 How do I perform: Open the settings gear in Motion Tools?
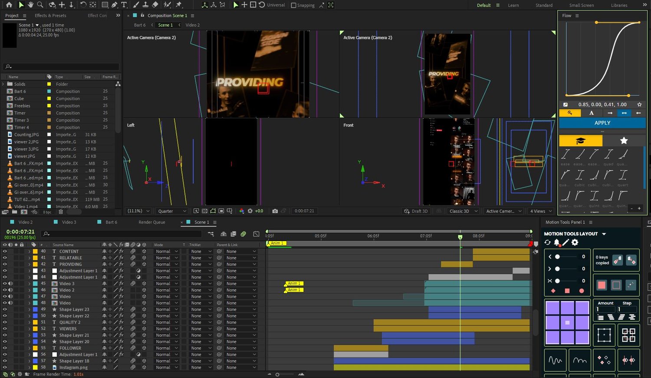tap(575, 242)
